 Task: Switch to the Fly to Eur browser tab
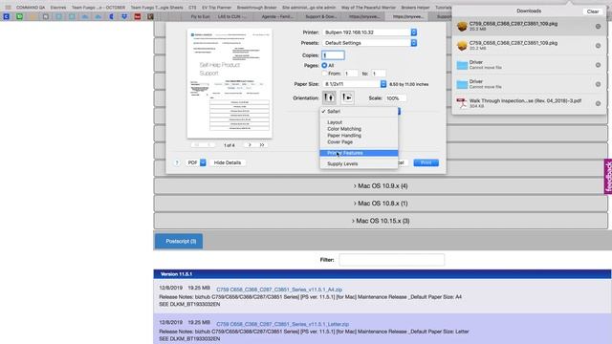point(200,17)
